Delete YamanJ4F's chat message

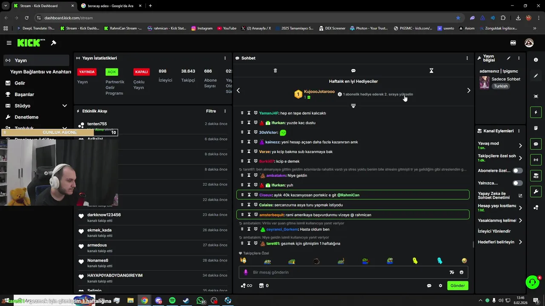point(242,113)
